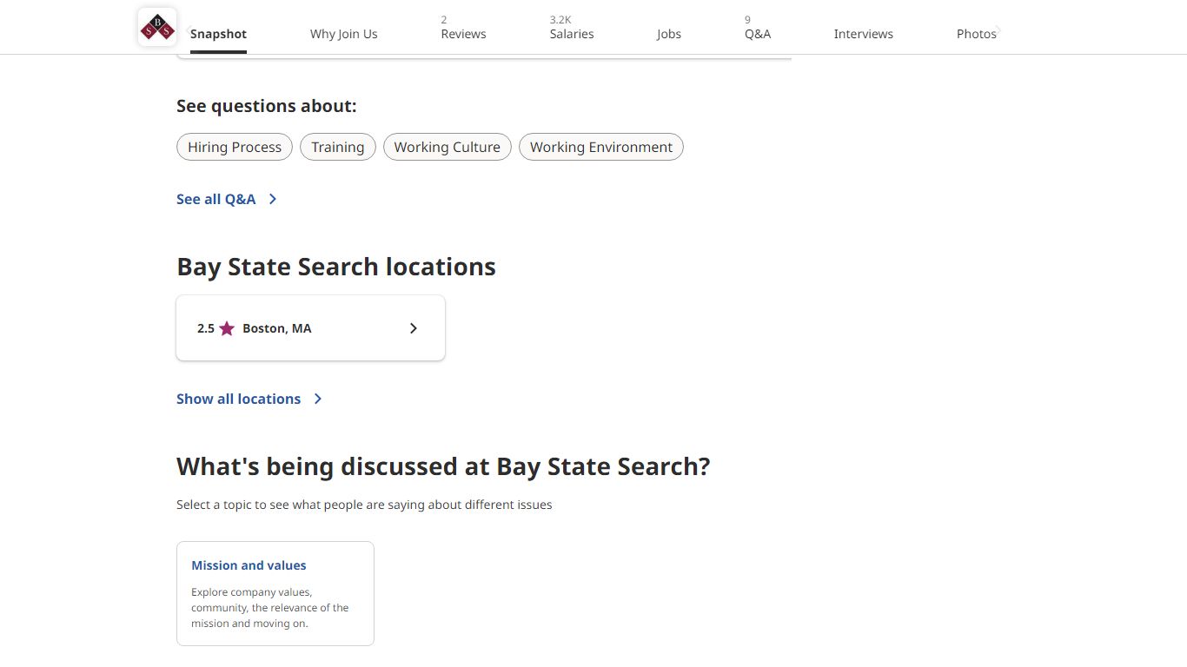This screenshot has height=667, width=1187.
Task: Click the Mission and values card description
Action: click(270, 608)
